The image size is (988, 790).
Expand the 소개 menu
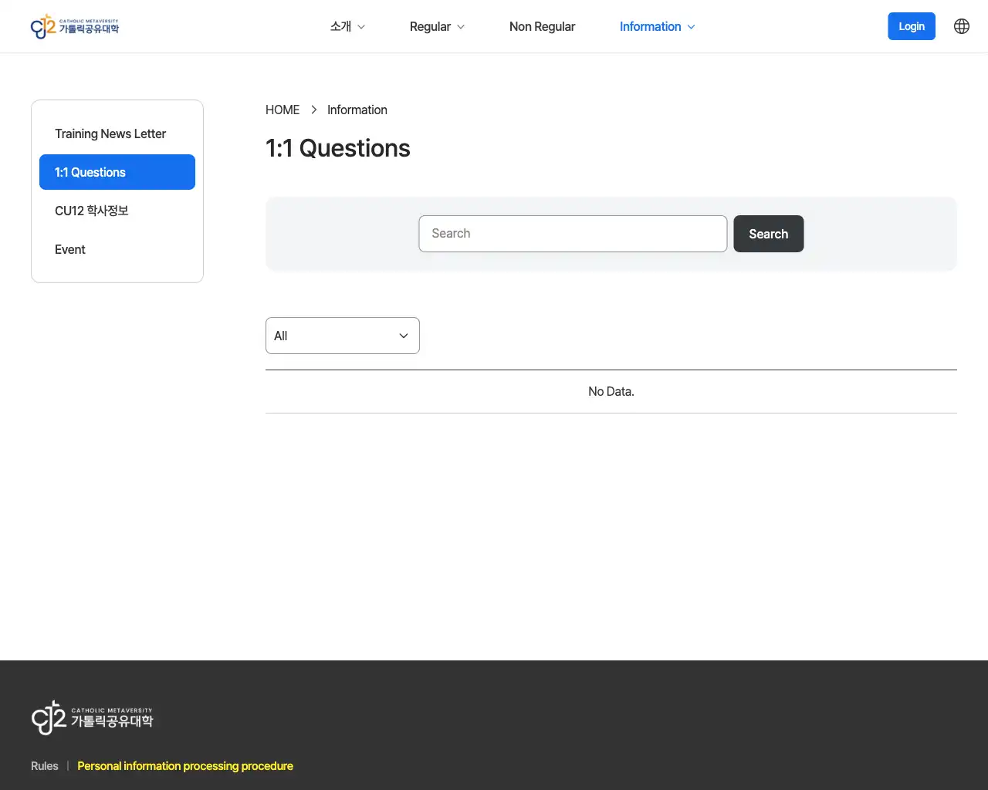347,26
